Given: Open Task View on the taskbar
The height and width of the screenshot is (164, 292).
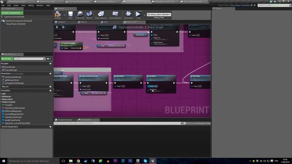Looking at the screenshot, I should point(63,161).
